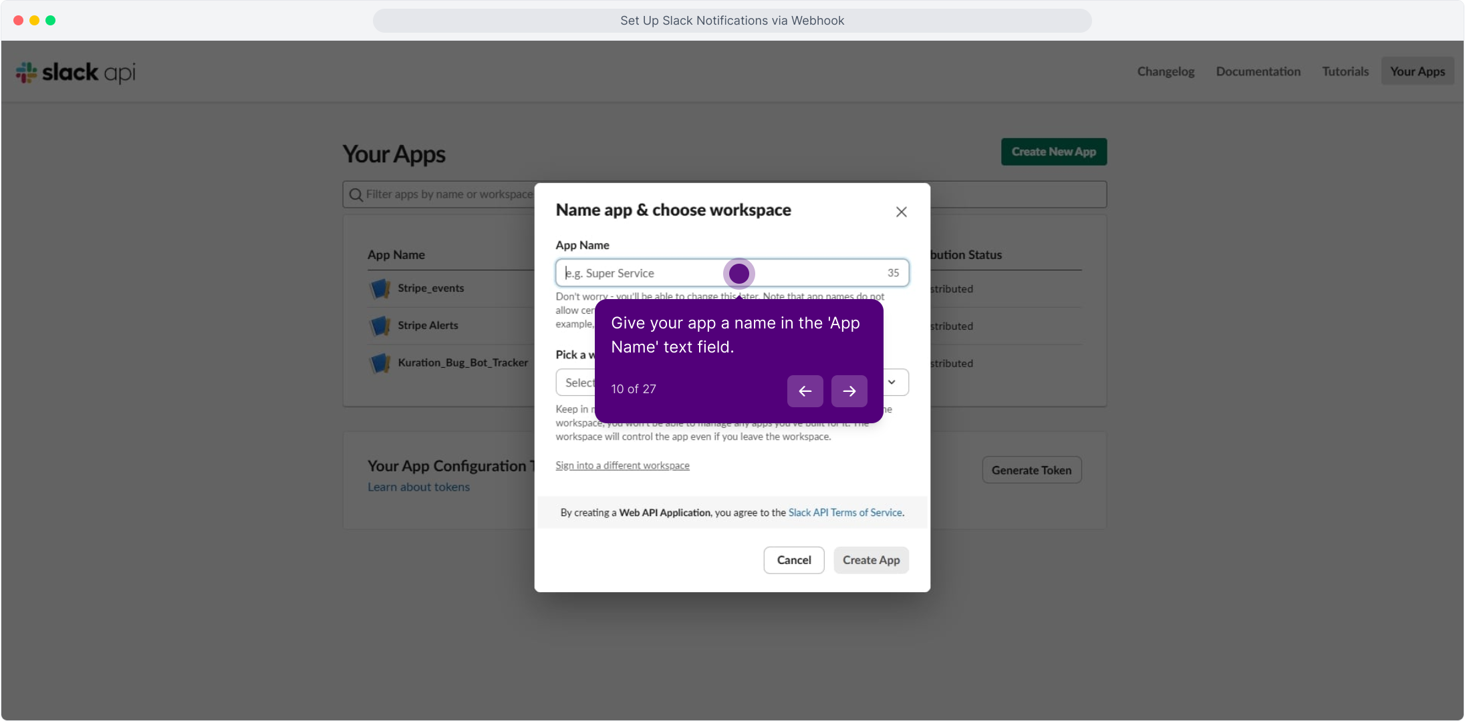The width and height of the screenshot is (1465, 721).
Task: Click the Stripe_events app icon
Action: coord(380,288)
